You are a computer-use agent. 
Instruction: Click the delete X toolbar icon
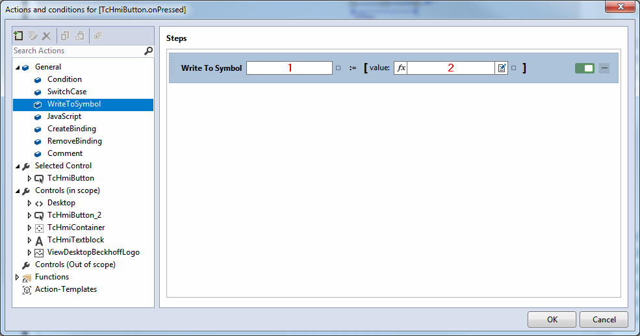47,36
